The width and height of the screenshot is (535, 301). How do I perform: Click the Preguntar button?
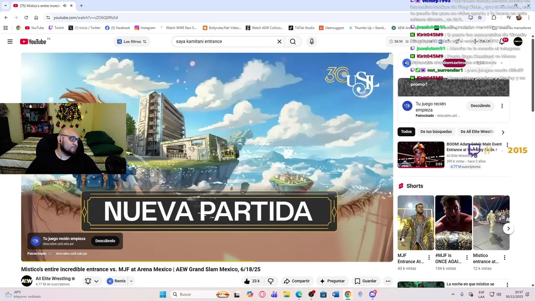[332, 281]
